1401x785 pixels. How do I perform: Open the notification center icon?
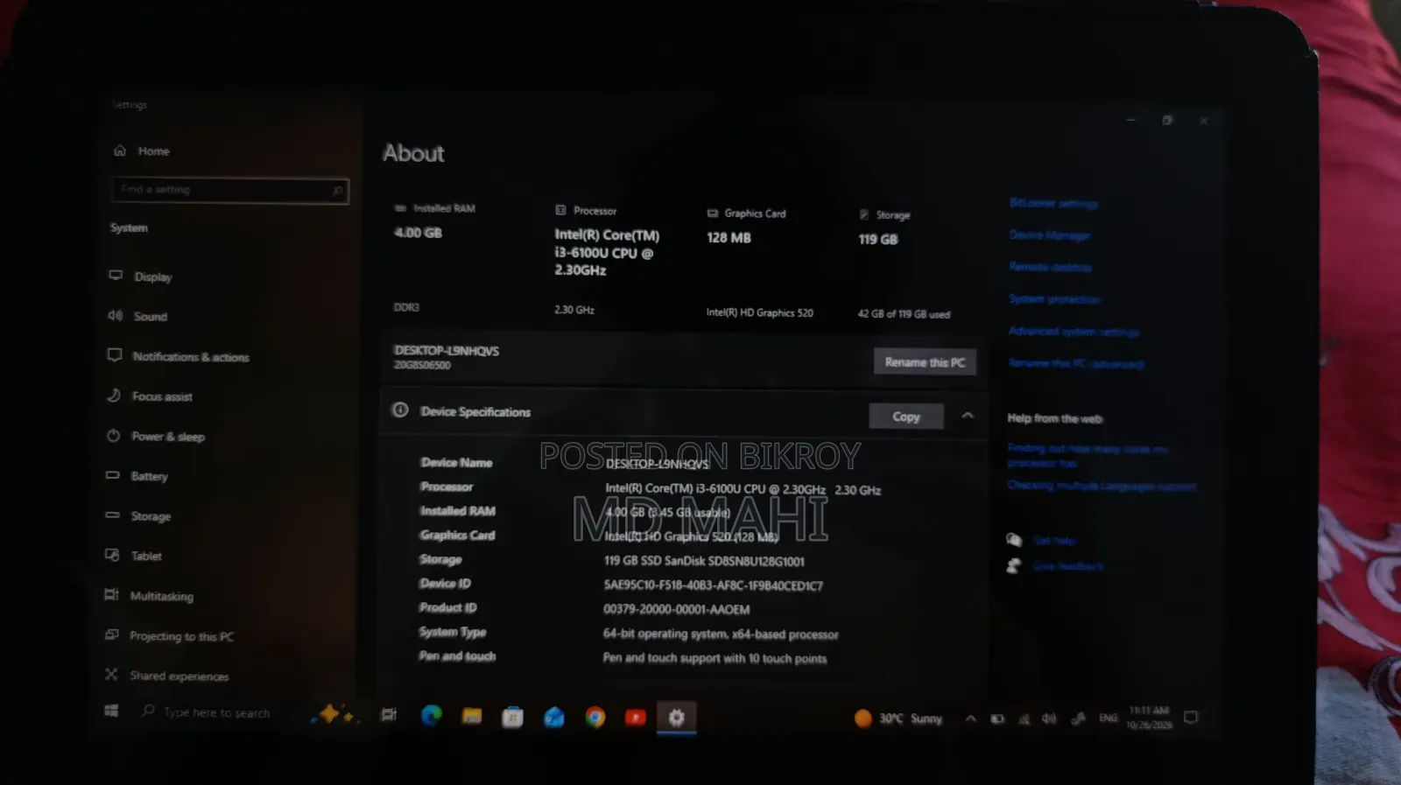(1191, 718)
